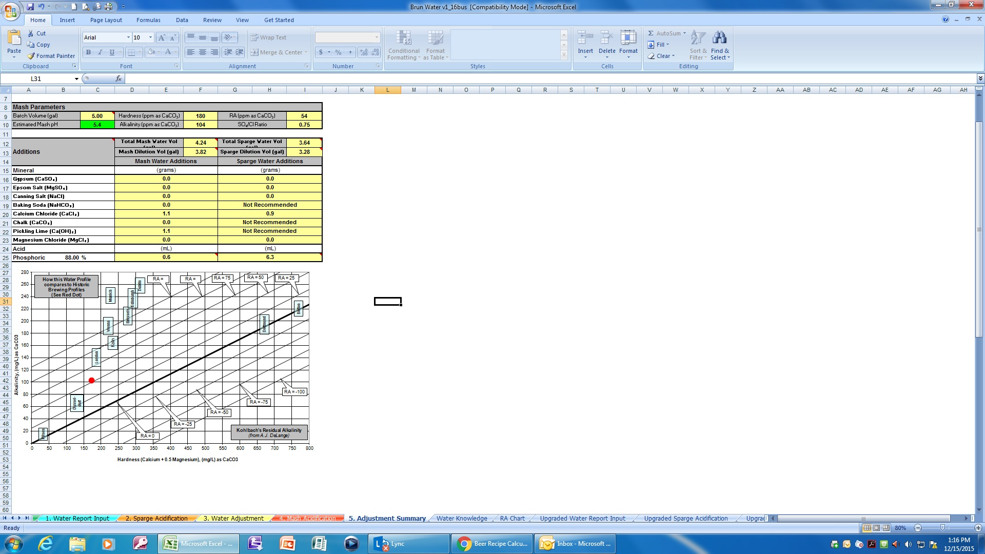Viewport: 985px width, 554px height.
Task: Open the Arial font name dropdown
Action: [x=128, y=37]
